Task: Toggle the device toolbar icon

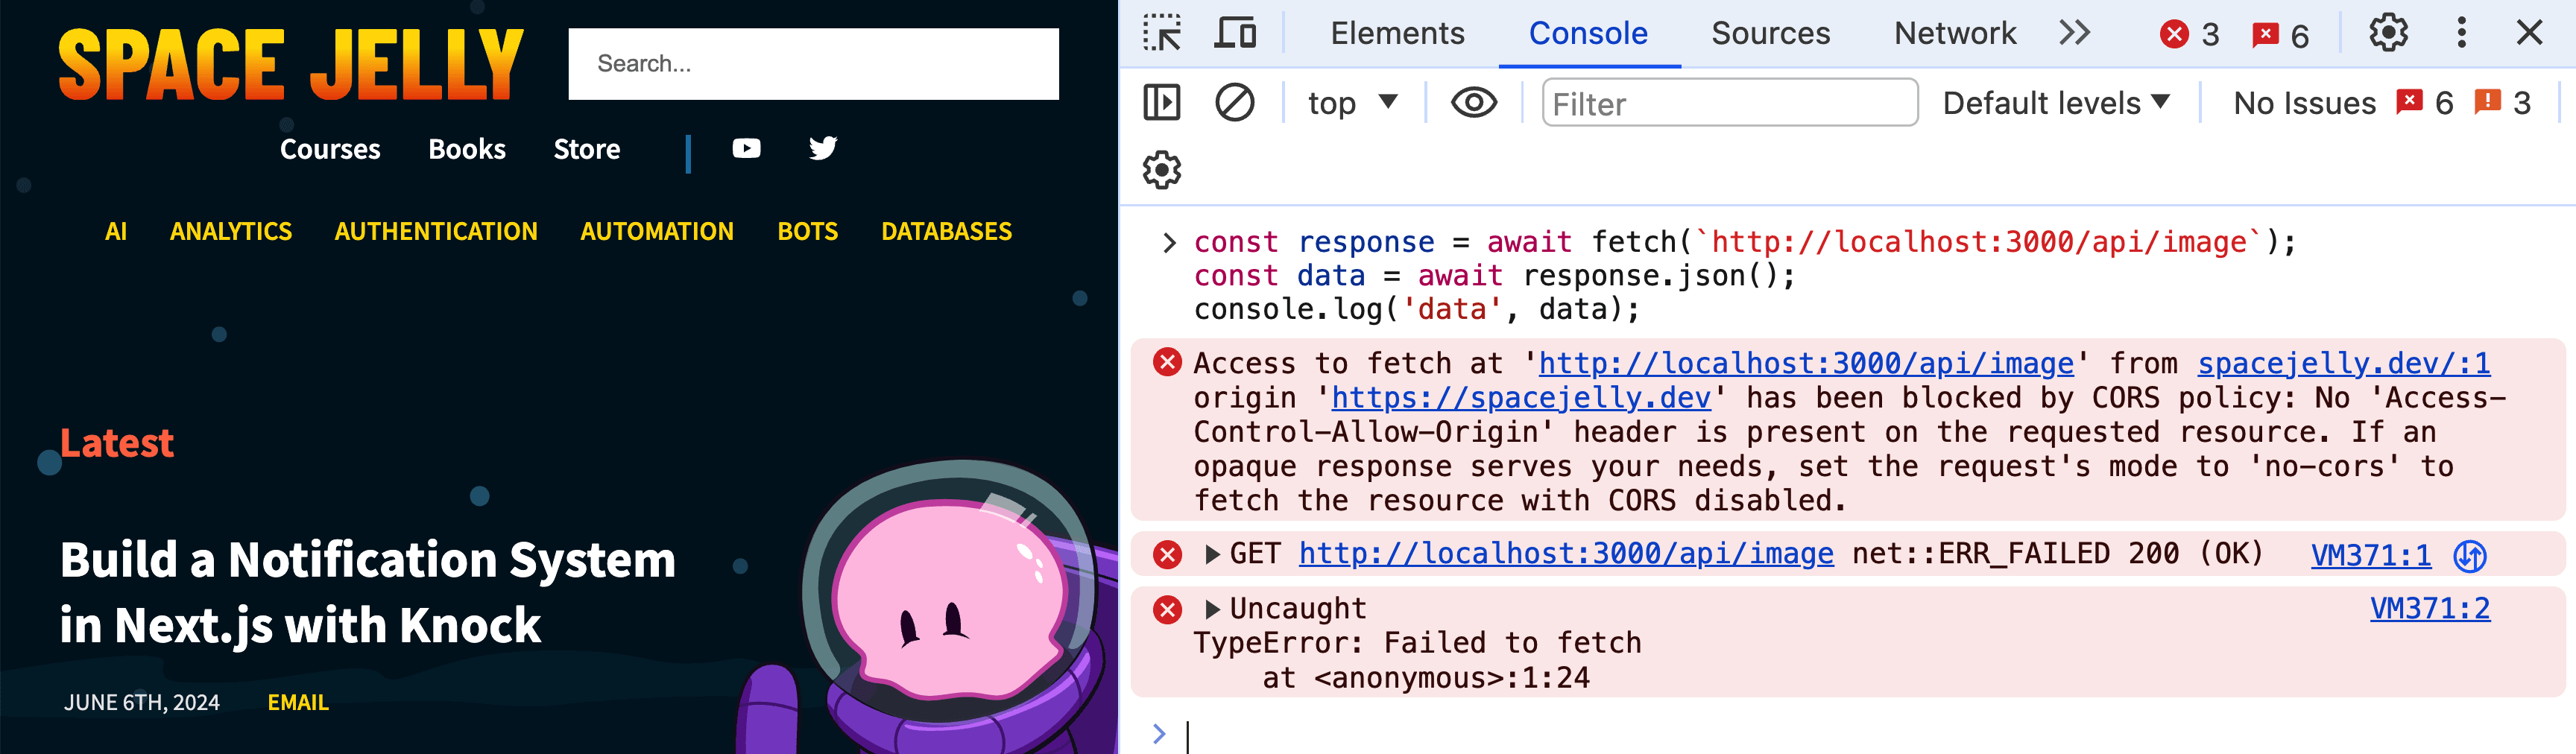Action: pyautogui.click(x=1235, y=33)
